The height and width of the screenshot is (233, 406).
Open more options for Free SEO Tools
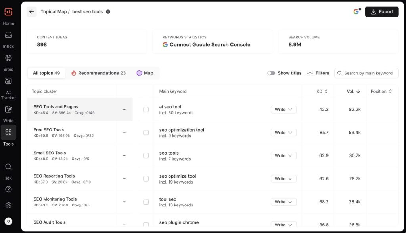(x=124, y=133)
